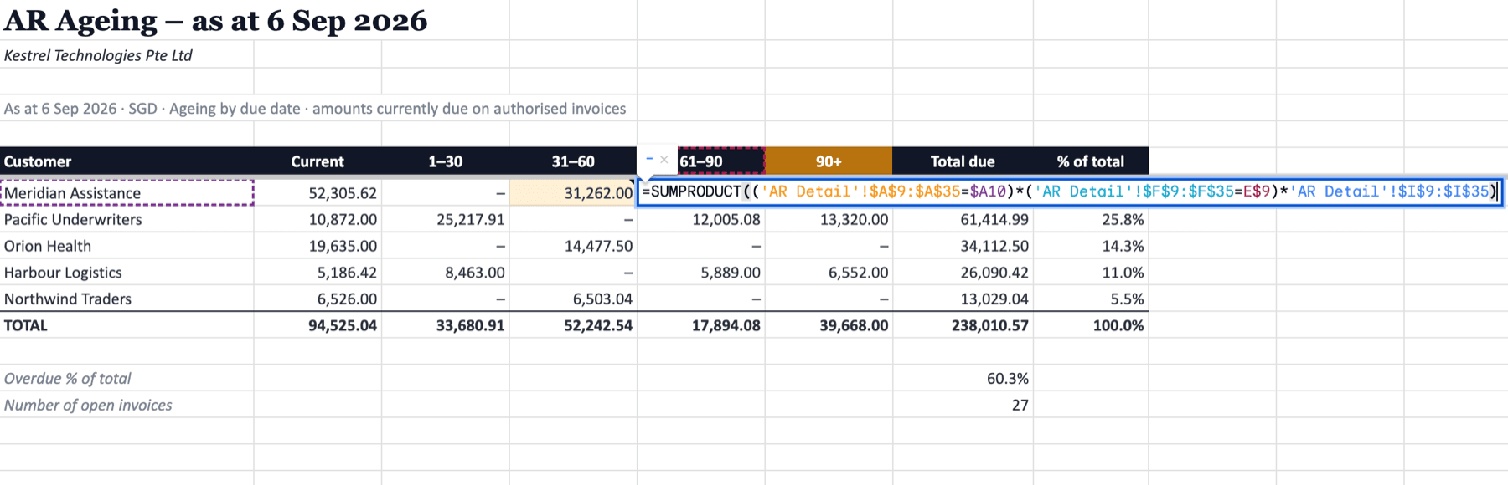Select the 61,414.99 total due cell
The width and height of the screenshot is (1508, 485).
(x=963, y=219)
